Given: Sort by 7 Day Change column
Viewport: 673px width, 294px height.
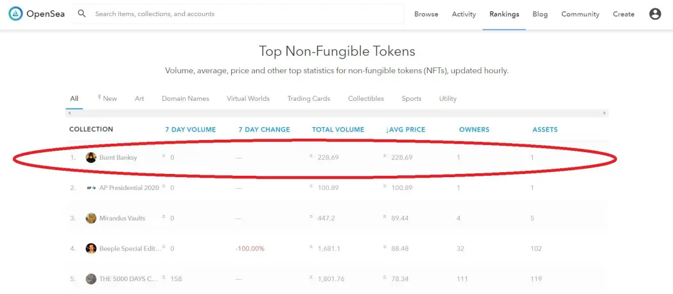Looking at the screenshot, I should [265, 129].
